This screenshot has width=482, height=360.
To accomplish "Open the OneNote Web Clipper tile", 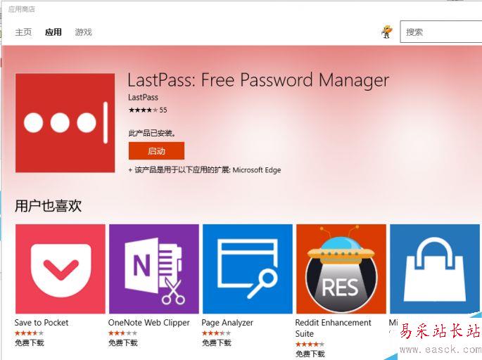I will [153, 269].
